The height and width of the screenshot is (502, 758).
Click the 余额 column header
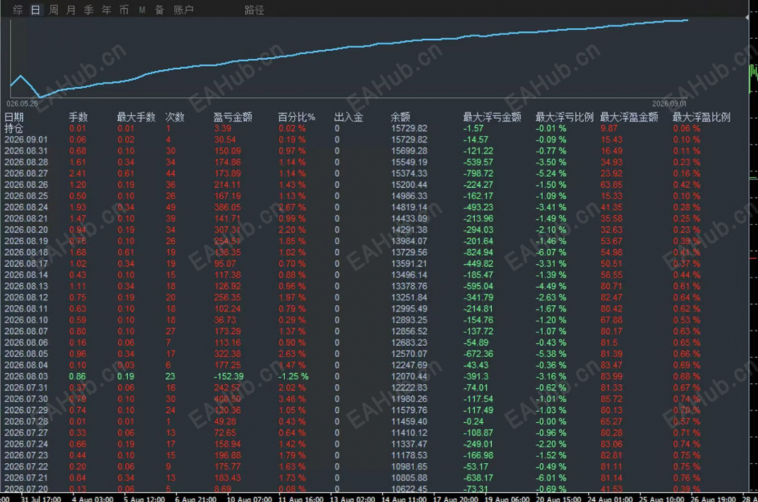tap(400, 117)
